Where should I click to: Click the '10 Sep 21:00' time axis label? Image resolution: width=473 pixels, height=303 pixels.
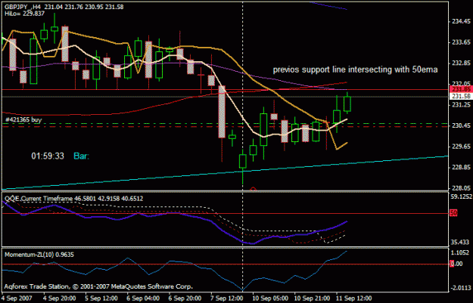[312, 298]
